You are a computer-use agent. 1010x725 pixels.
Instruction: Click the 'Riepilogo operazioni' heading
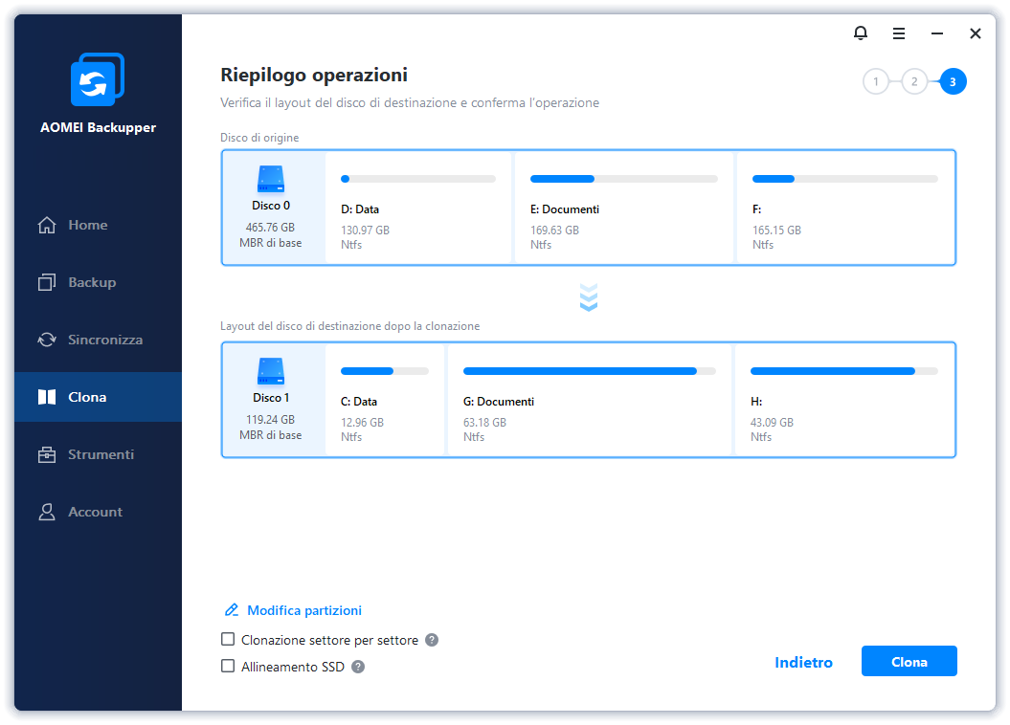314,76
